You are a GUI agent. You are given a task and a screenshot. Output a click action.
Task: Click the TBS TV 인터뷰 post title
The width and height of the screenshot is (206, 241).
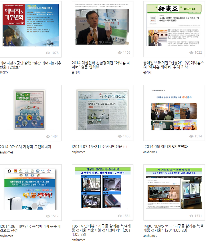pos(101,230)
